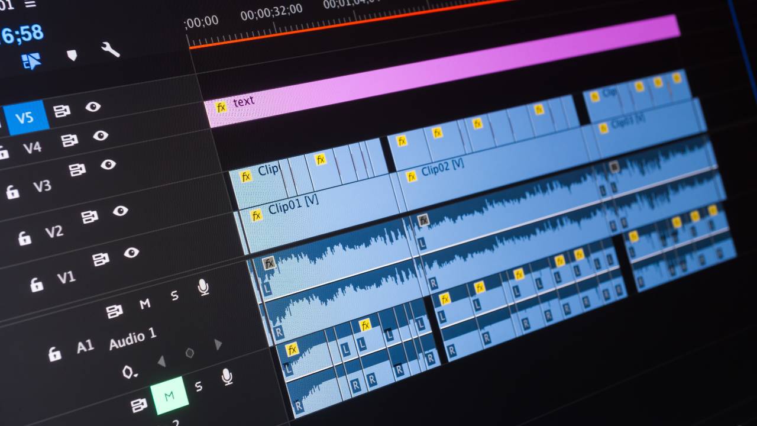Hide track V5 with eye icon

[93, 106]
